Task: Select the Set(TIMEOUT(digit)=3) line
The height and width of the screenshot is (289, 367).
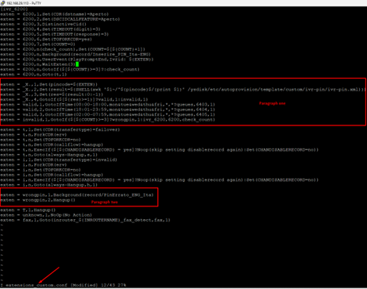Action: (50, 29)
